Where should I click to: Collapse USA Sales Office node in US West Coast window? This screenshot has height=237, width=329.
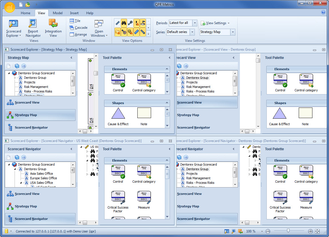point(21,183)
